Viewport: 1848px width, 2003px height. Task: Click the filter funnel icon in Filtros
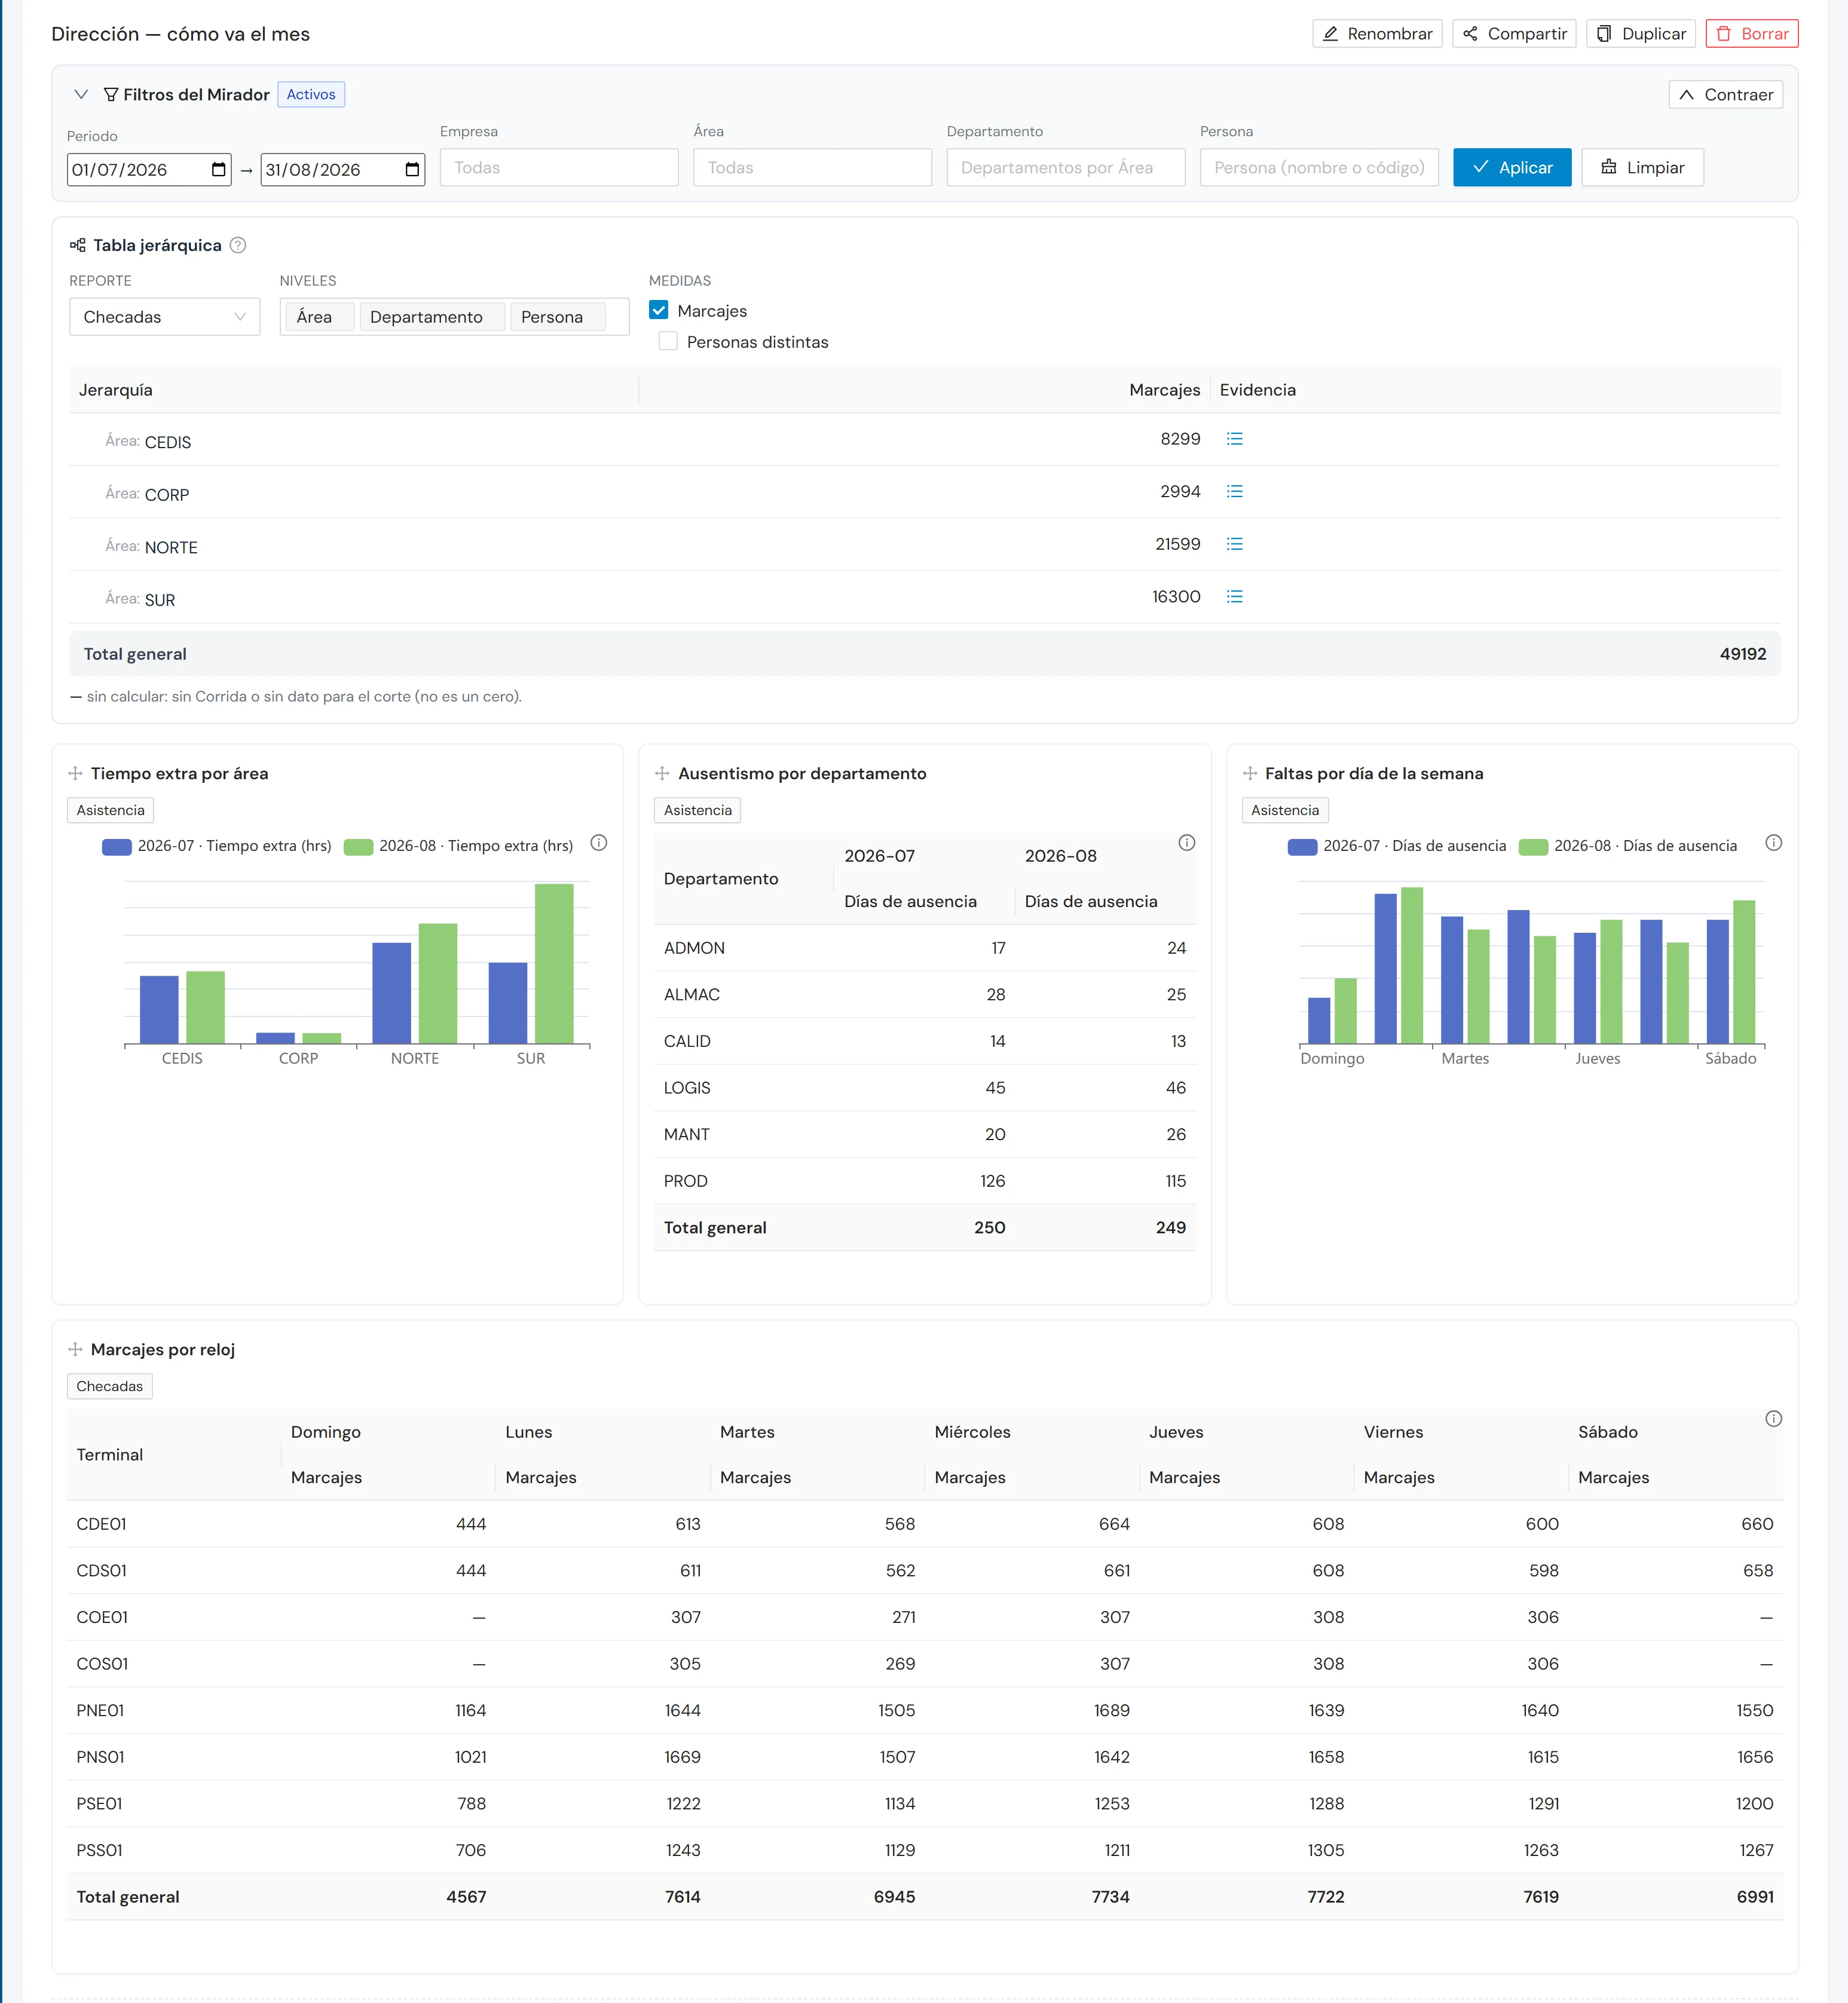click(x=111, y=95)
